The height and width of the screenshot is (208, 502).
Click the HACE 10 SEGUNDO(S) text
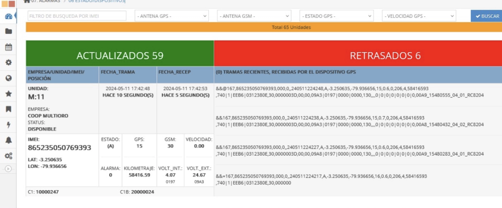click(x=128, y=95)
